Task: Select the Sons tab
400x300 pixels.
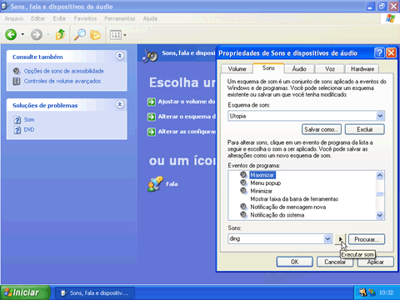Action: tap(268, 68)
